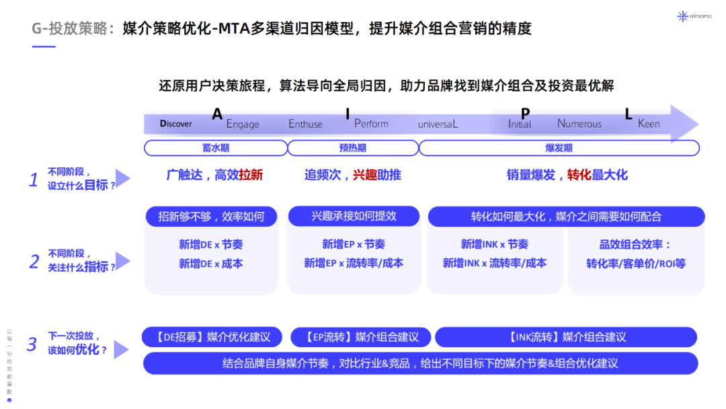Click the 【EP流转】媒介组合建议 pill
This screenshot has width=726, height=409.
361,337
